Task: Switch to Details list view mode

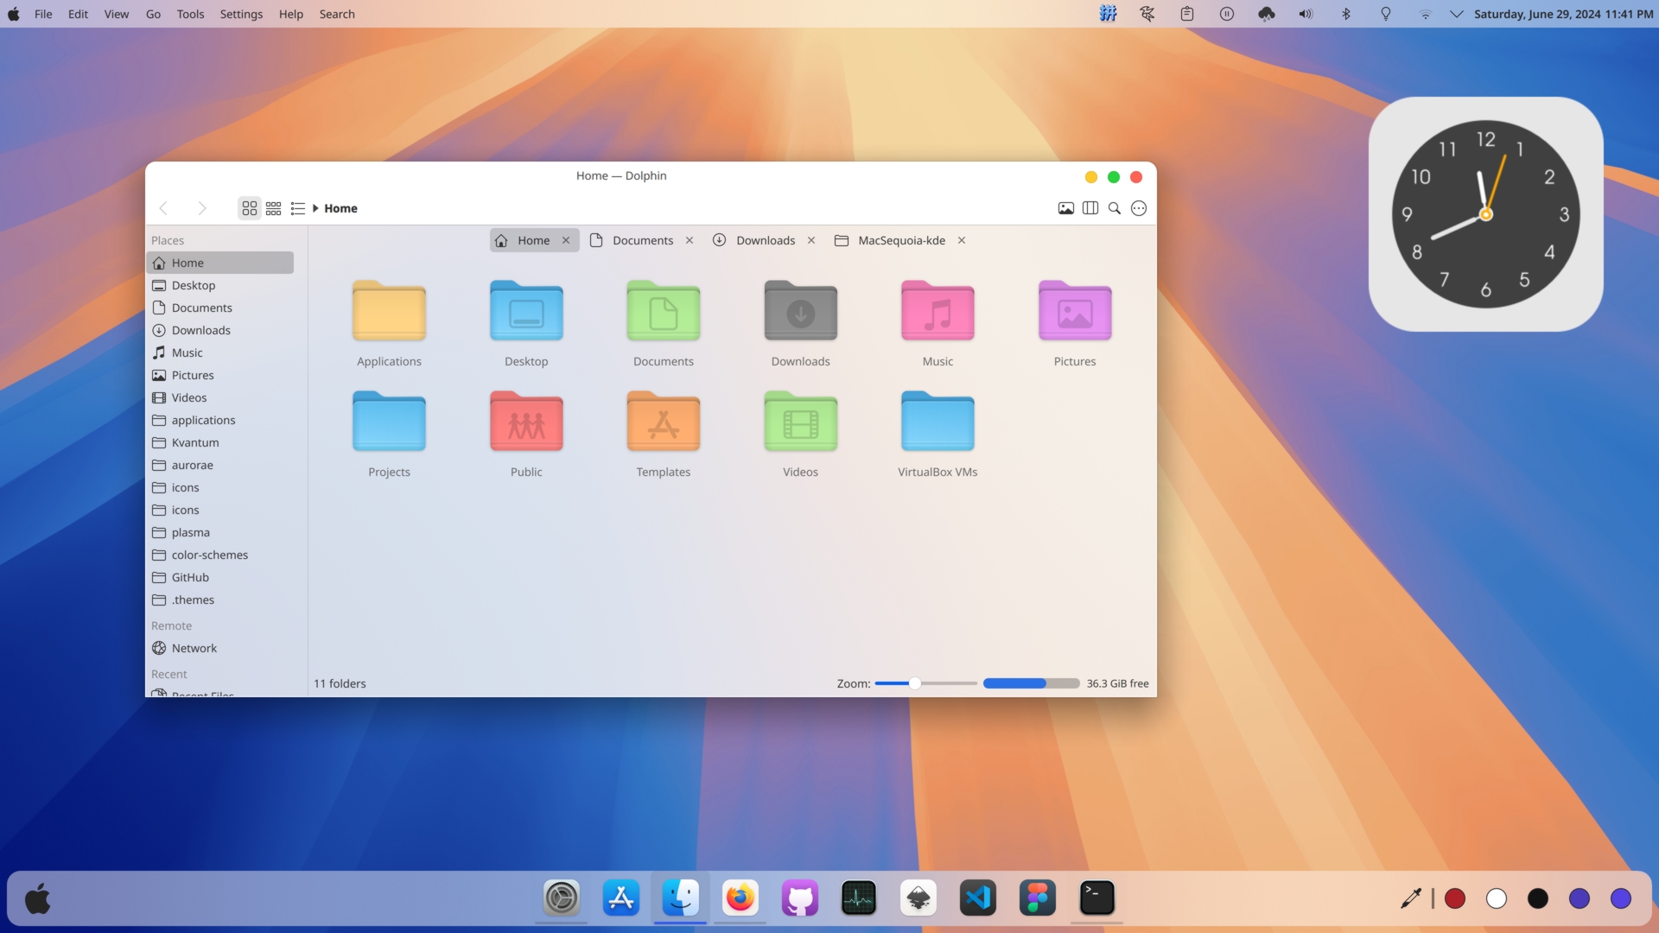Action: (298, 208)
